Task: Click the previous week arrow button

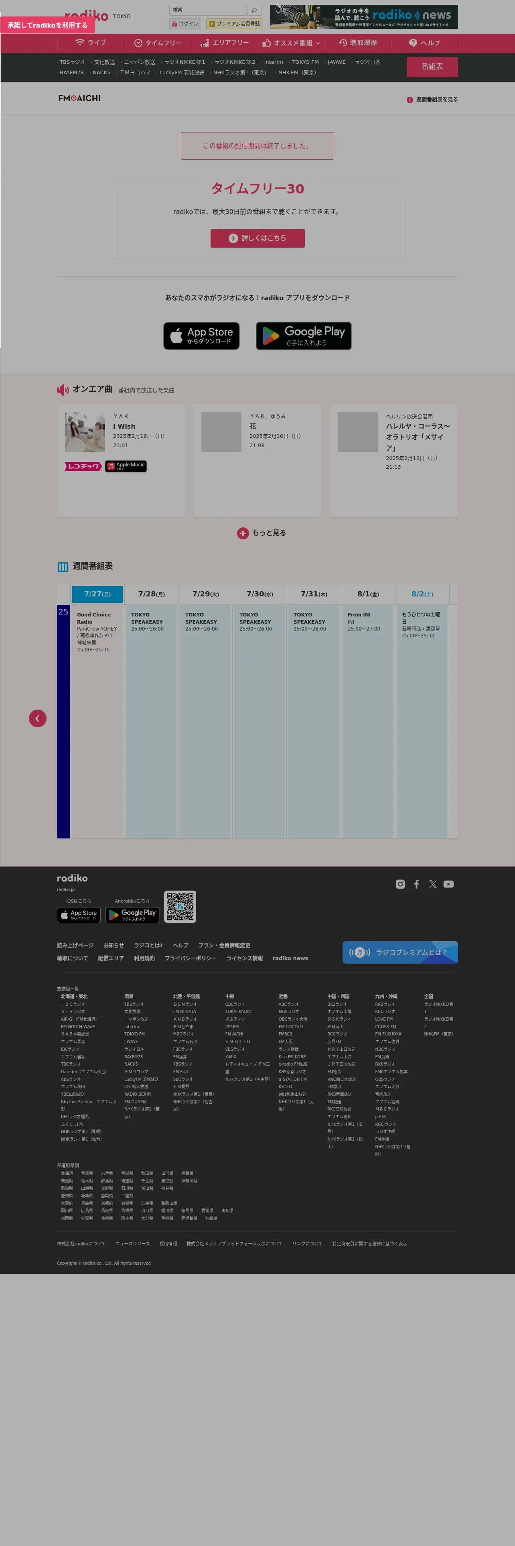Action: 38,718
